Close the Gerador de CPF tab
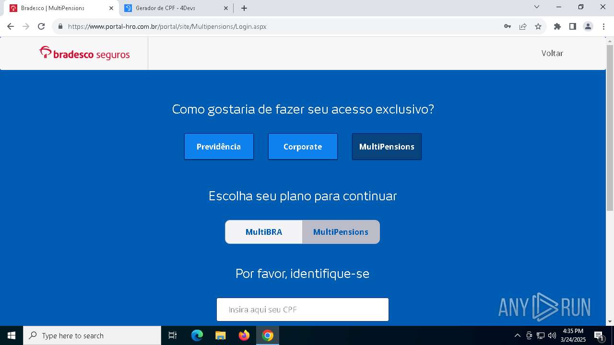 226,8
